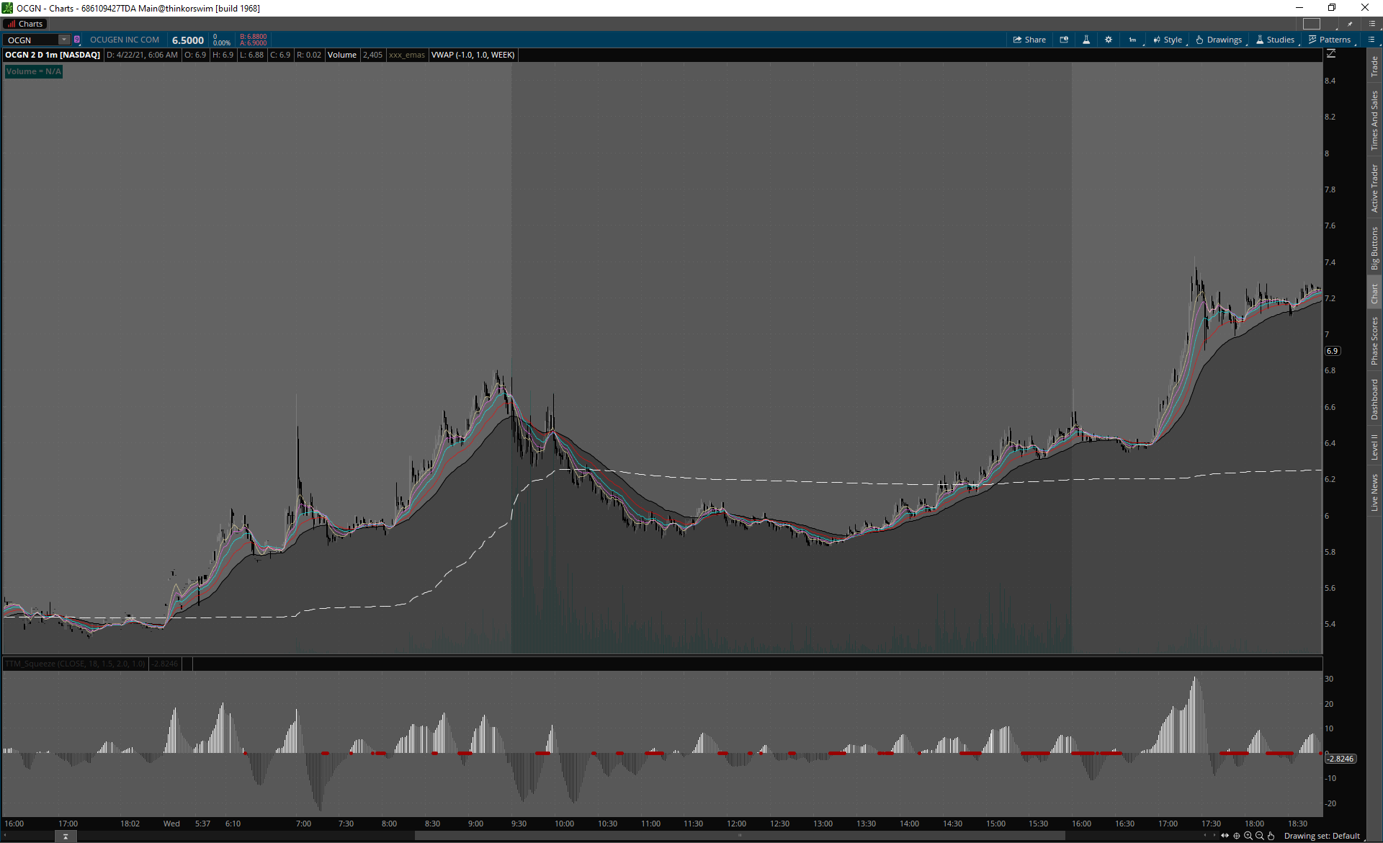Viewport: 1383px width, 843px height.
Task: Click the horizontal chart scrollbar
Action: 739,836
